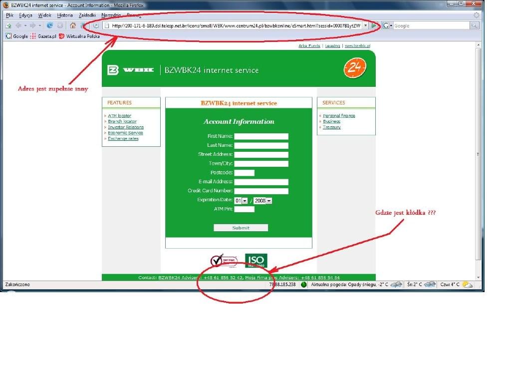Open the Widok menu
The width and height of the screenshot is (511, 377).
[44, 15]
